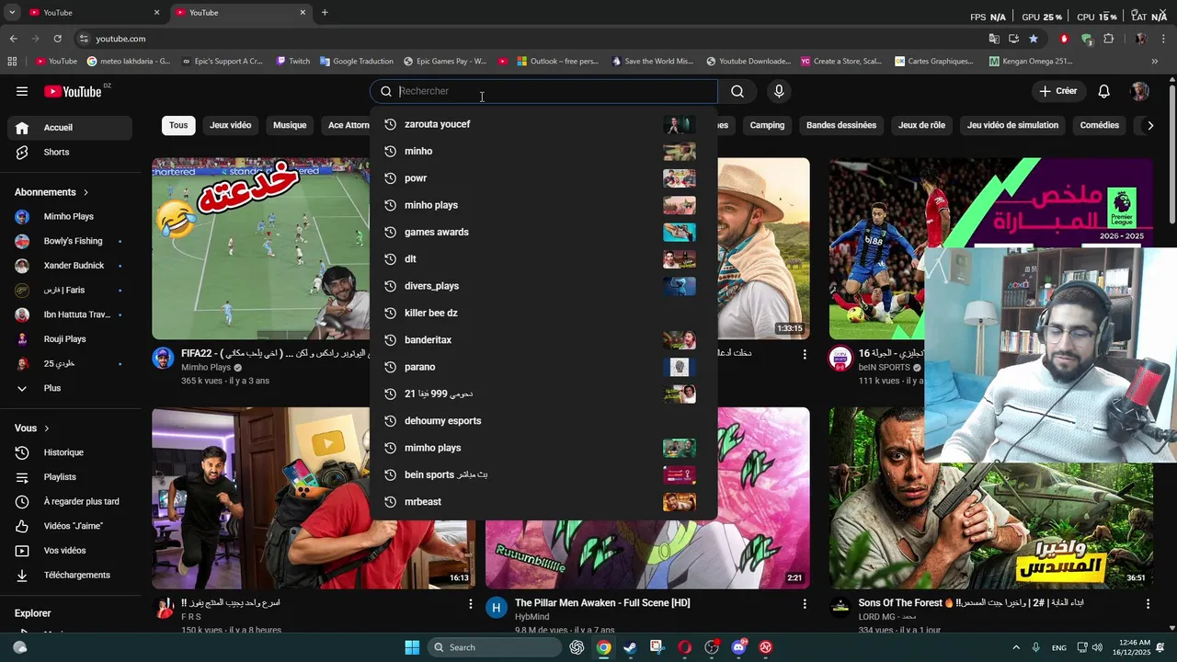Open the account avatar menu
The width and height of the screenshot is (1177, 662).
[x=1140, y=91]
